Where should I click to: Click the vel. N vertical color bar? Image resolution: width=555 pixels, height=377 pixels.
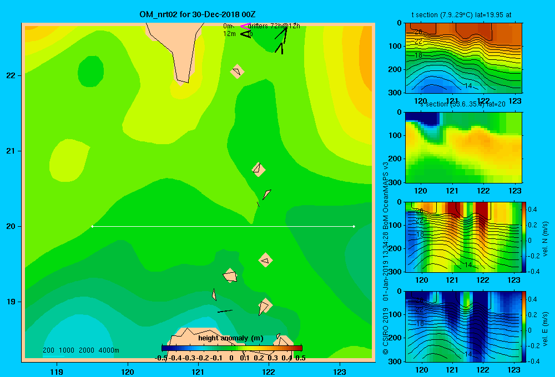pos(524,237)
